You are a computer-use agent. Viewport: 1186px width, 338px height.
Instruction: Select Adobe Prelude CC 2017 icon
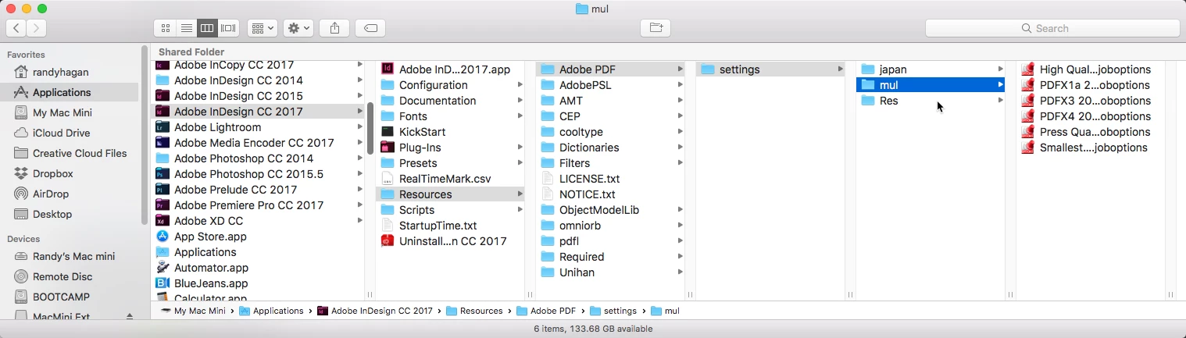click(x=163, y=190)
